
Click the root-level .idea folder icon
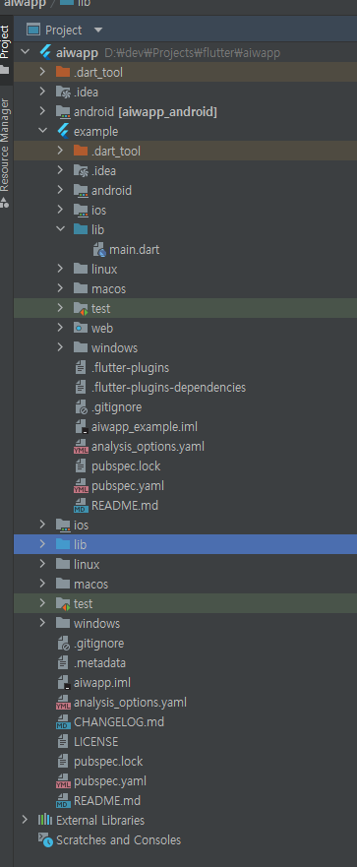pyautogui.click(x=63, y=92)
